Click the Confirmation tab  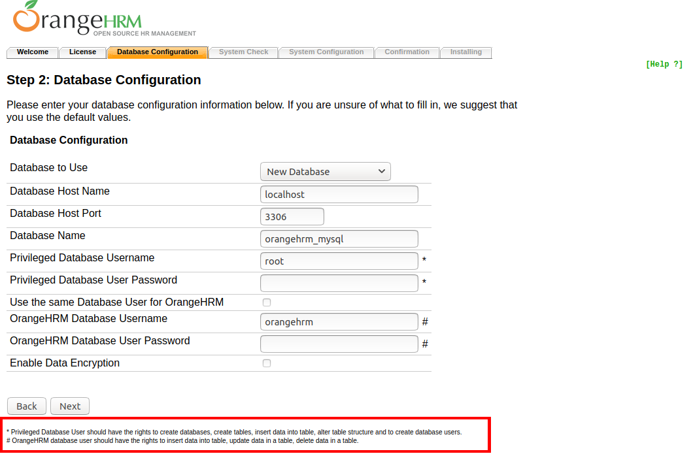pos(407,52)
